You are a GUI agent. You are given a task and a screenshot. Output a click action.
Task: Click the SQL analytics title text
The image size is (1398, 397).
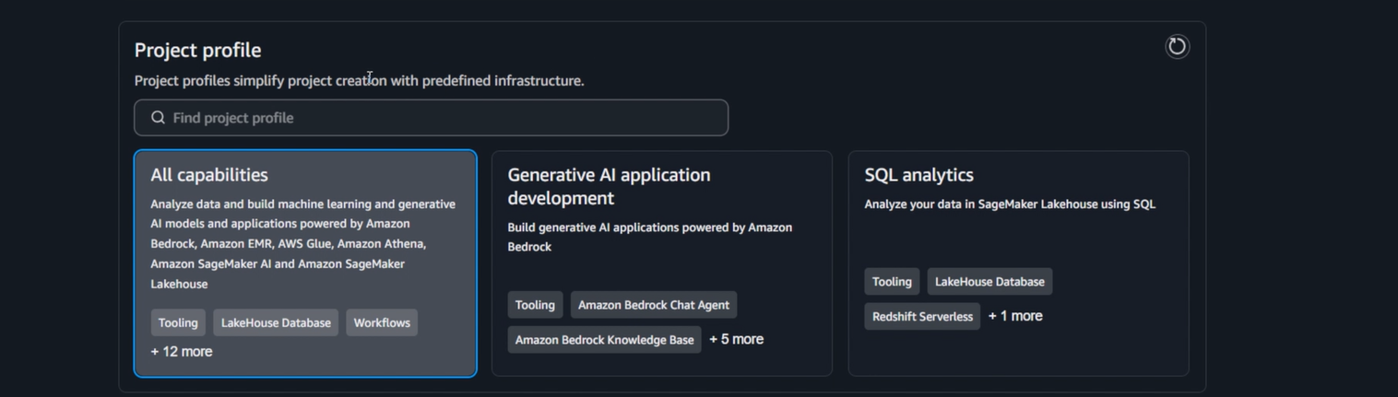(x=918, y=175)
